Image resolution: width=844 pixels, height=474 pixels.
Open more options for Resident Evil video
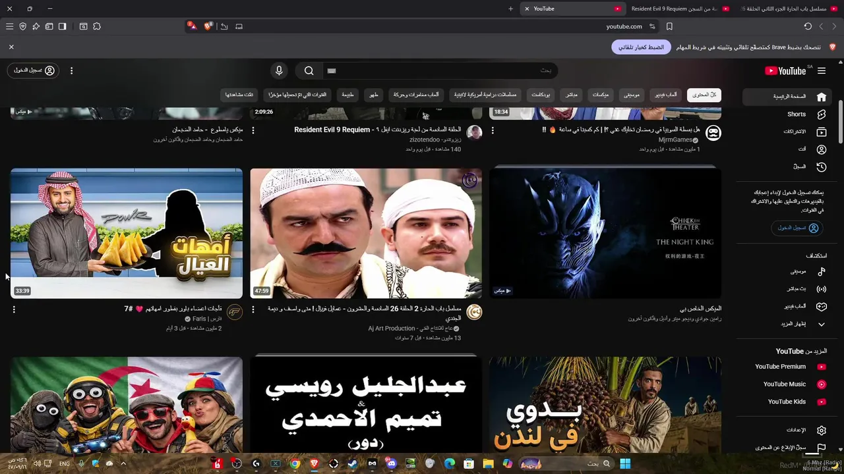253,130
